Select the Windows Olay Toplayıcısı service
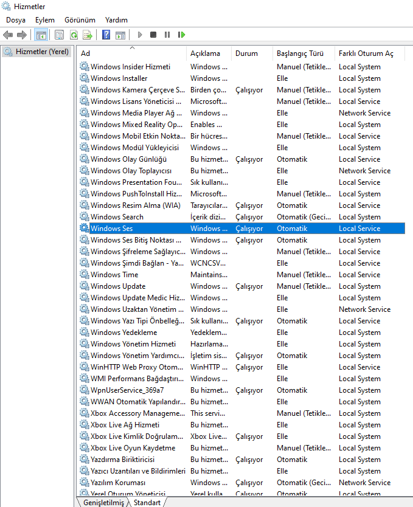 point(131,171)
